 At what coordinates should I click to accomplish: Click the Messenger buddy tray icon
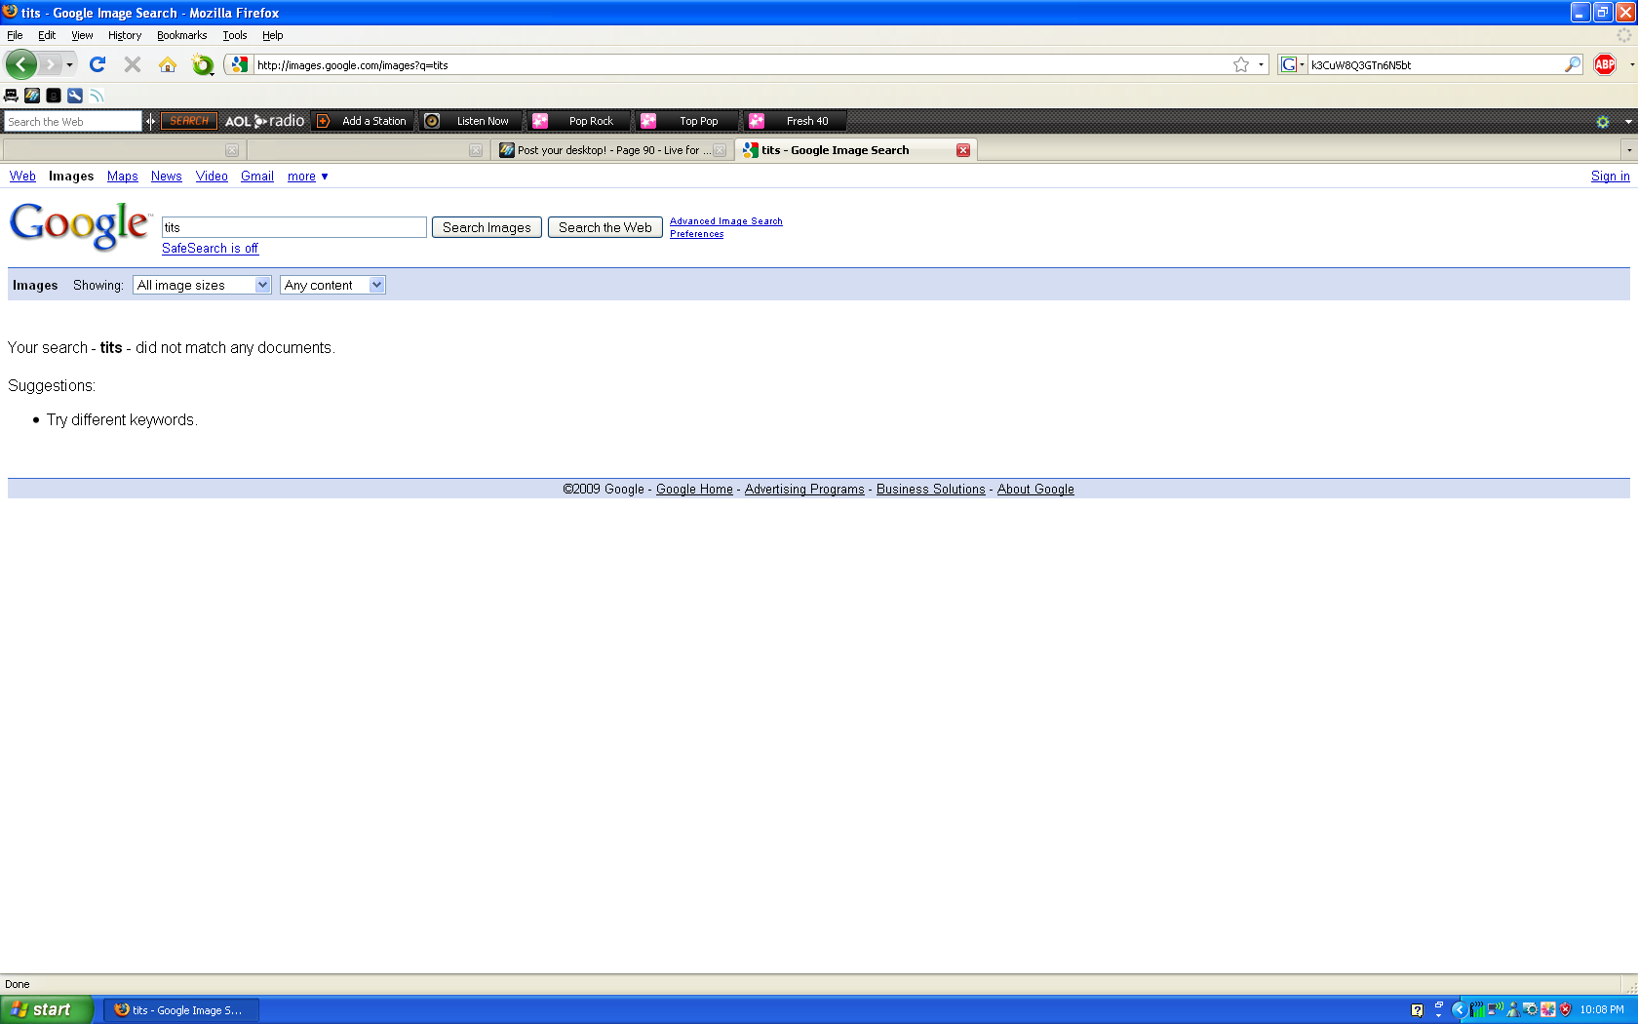(x=1513, y=1010)
